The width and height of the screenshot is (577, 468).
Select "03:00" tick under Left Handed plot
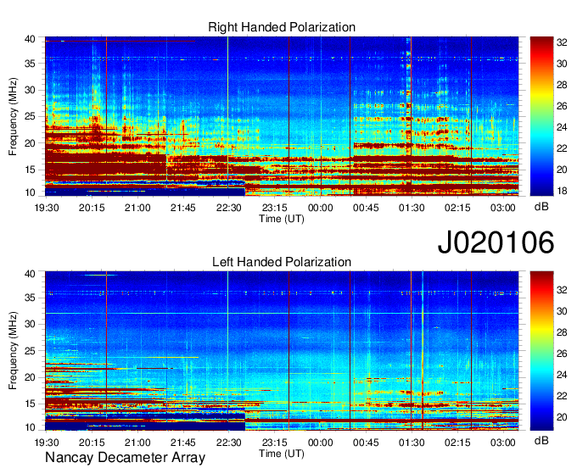click(502, 443)
